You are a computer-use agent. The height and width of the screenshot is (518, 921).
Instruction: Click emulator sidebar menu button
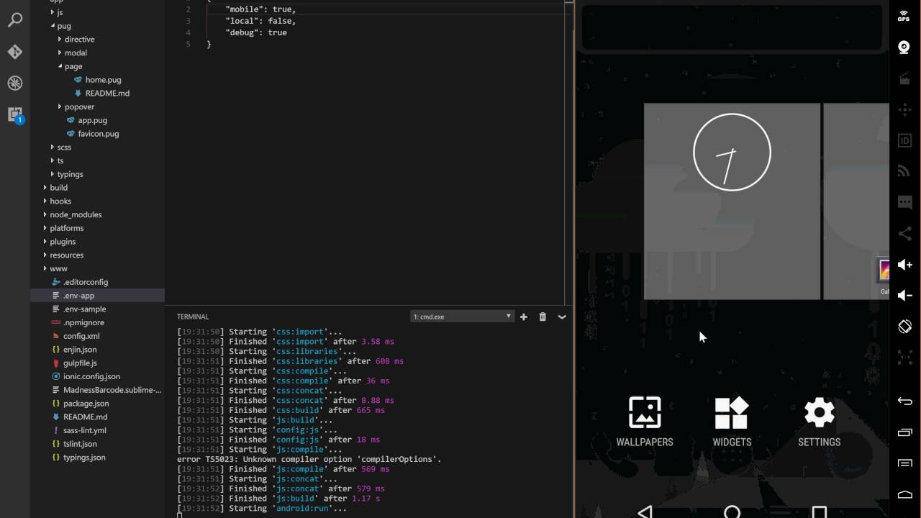tap(905, 463)
